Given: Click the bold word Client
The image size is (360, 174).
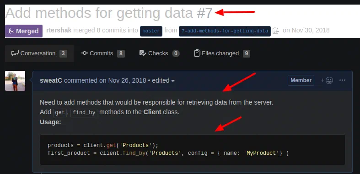Looking at the screenshot, I should click(x=152, y=112).
